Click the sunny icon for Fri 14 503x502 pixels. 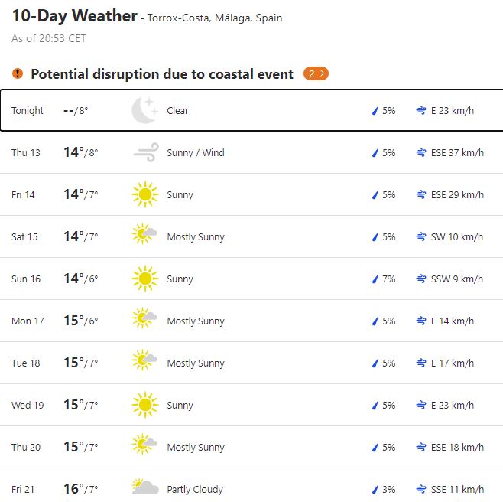pos(144,194)
